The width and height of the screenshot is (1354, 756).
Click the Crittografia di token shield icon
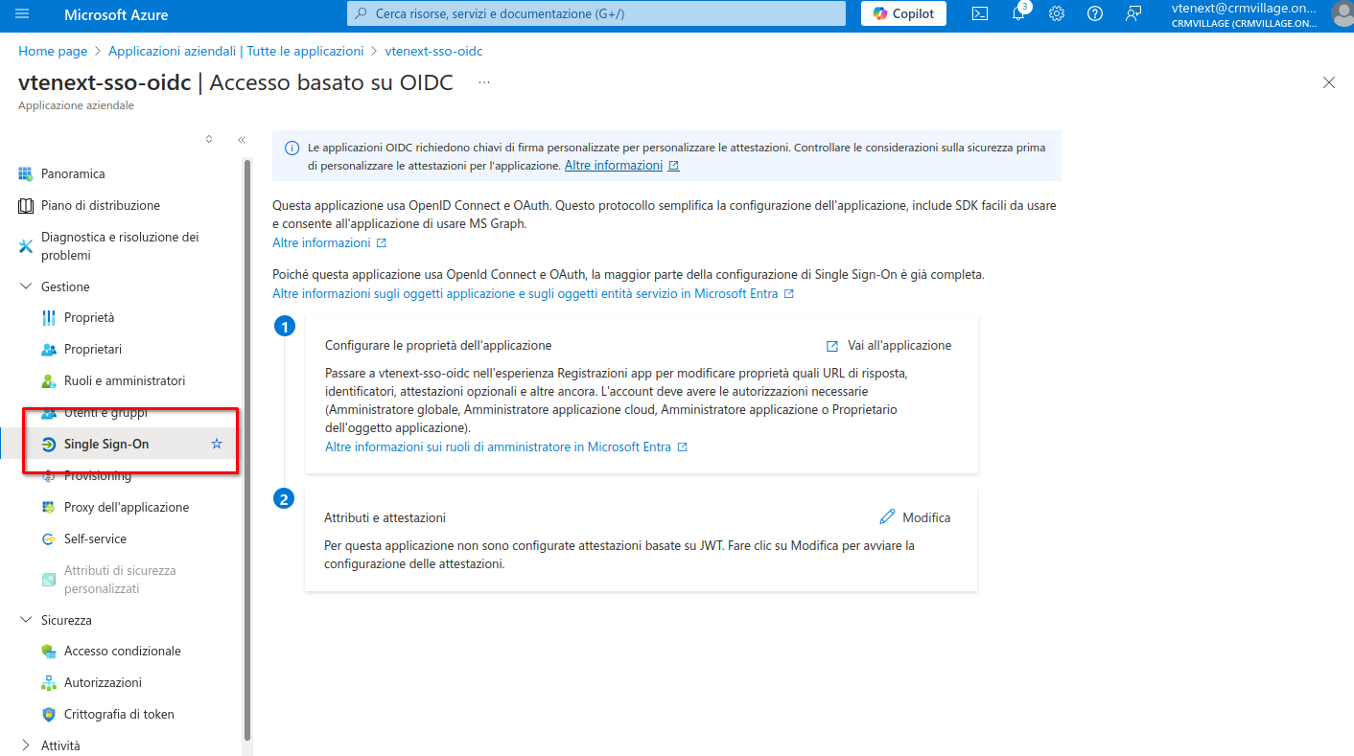[x=49, y=714]
